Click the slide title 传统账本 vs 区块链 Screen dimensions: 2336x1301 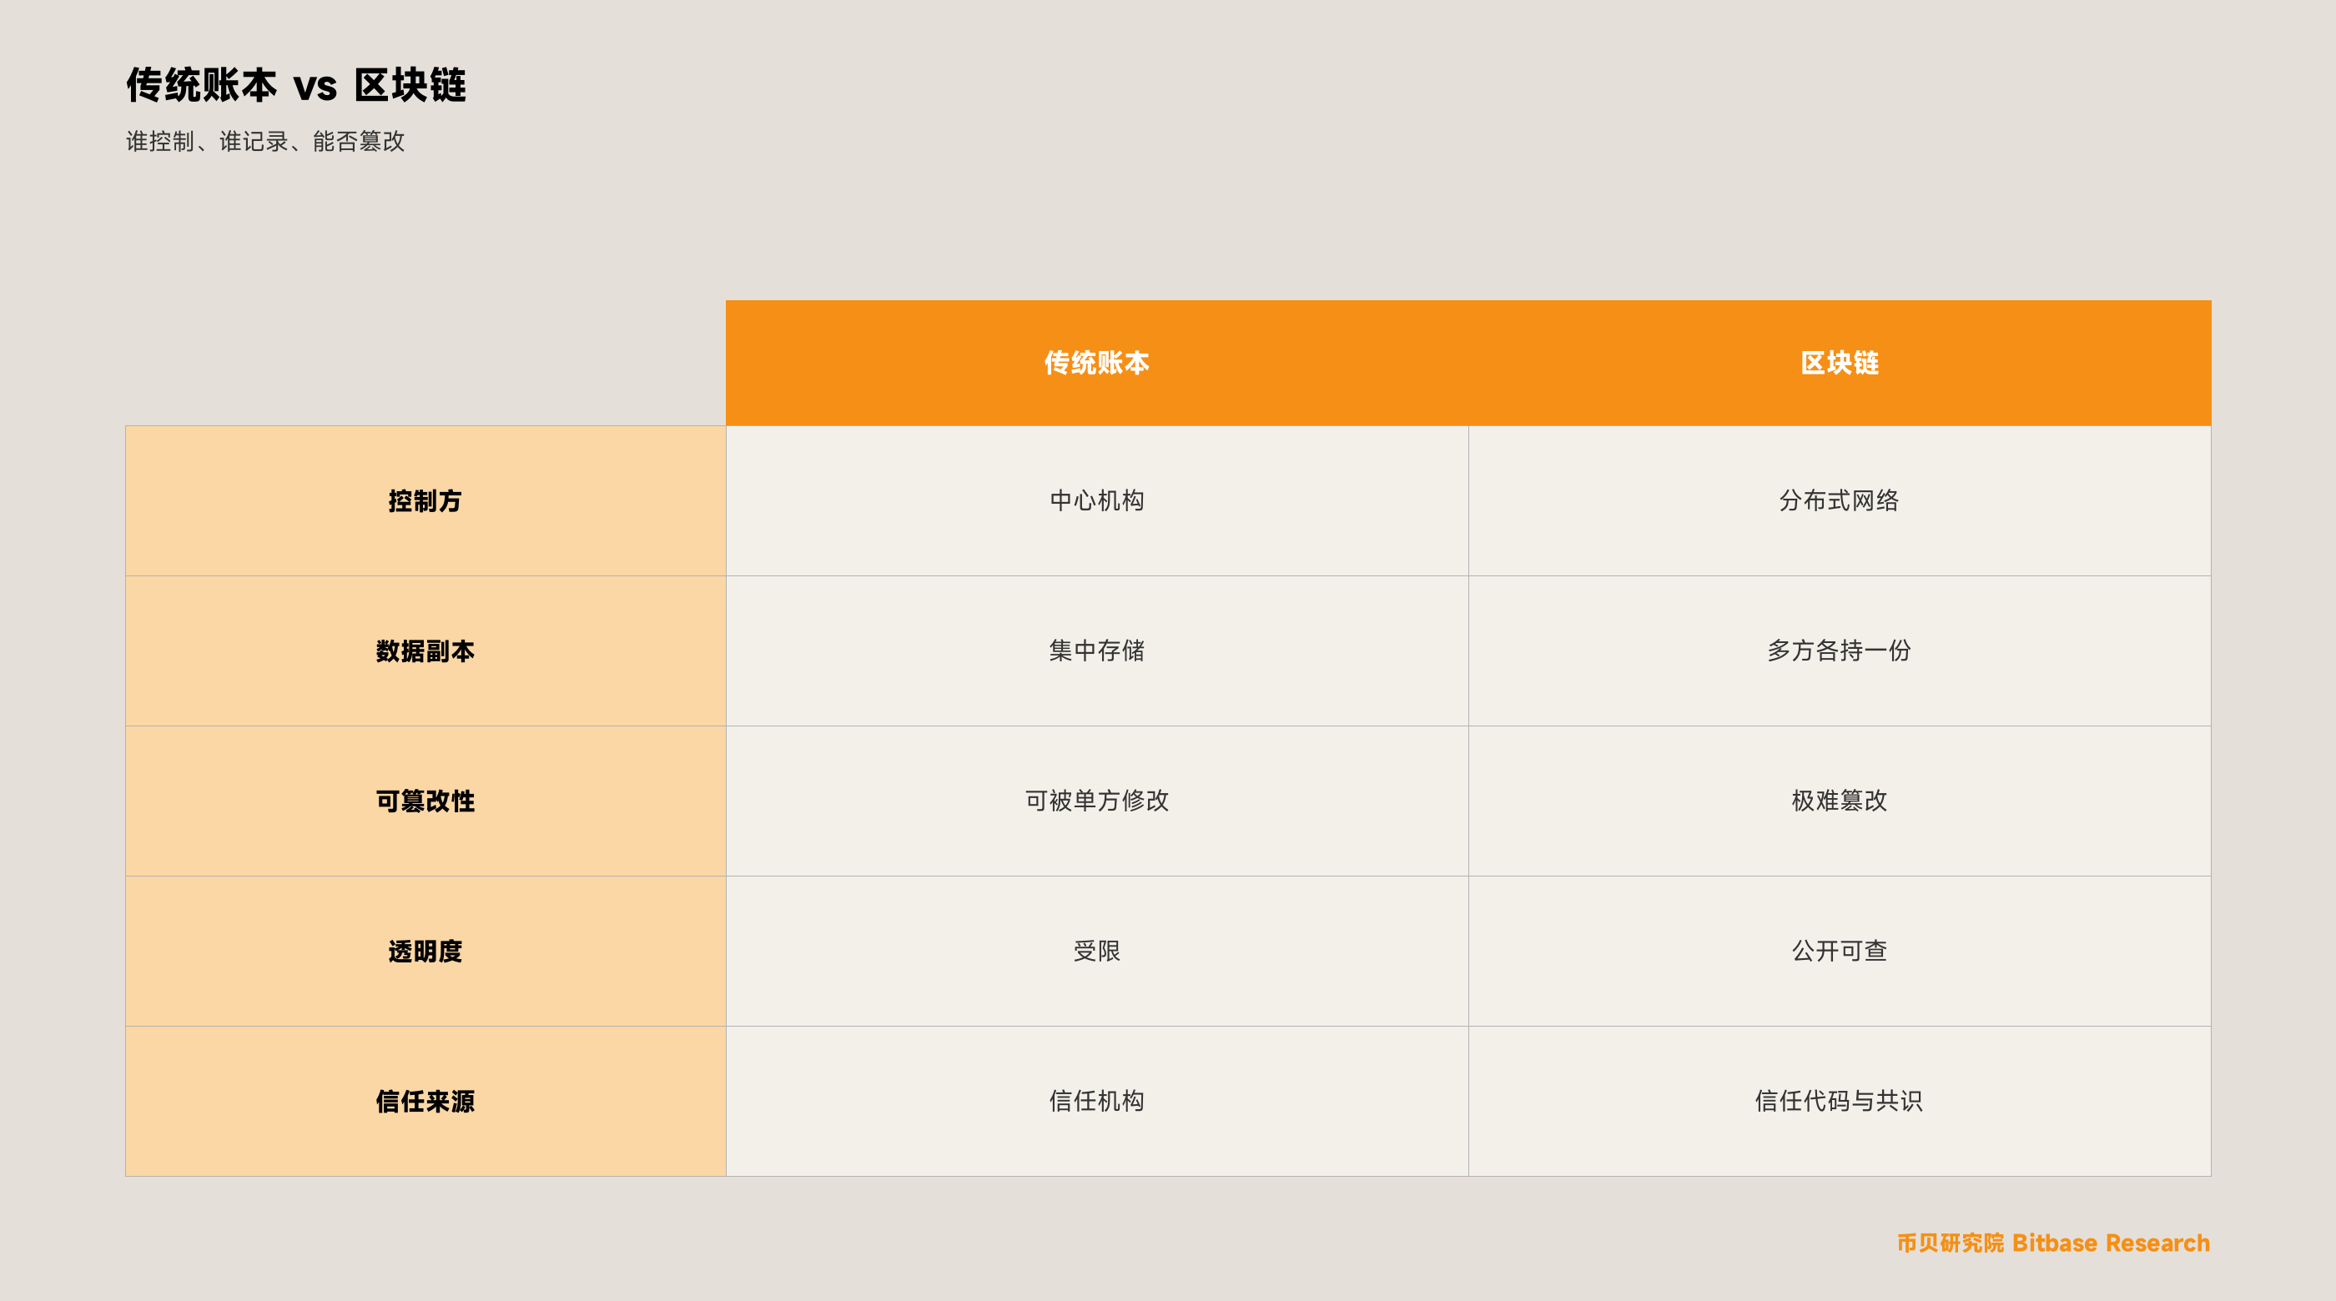click(x=295, y=85)
